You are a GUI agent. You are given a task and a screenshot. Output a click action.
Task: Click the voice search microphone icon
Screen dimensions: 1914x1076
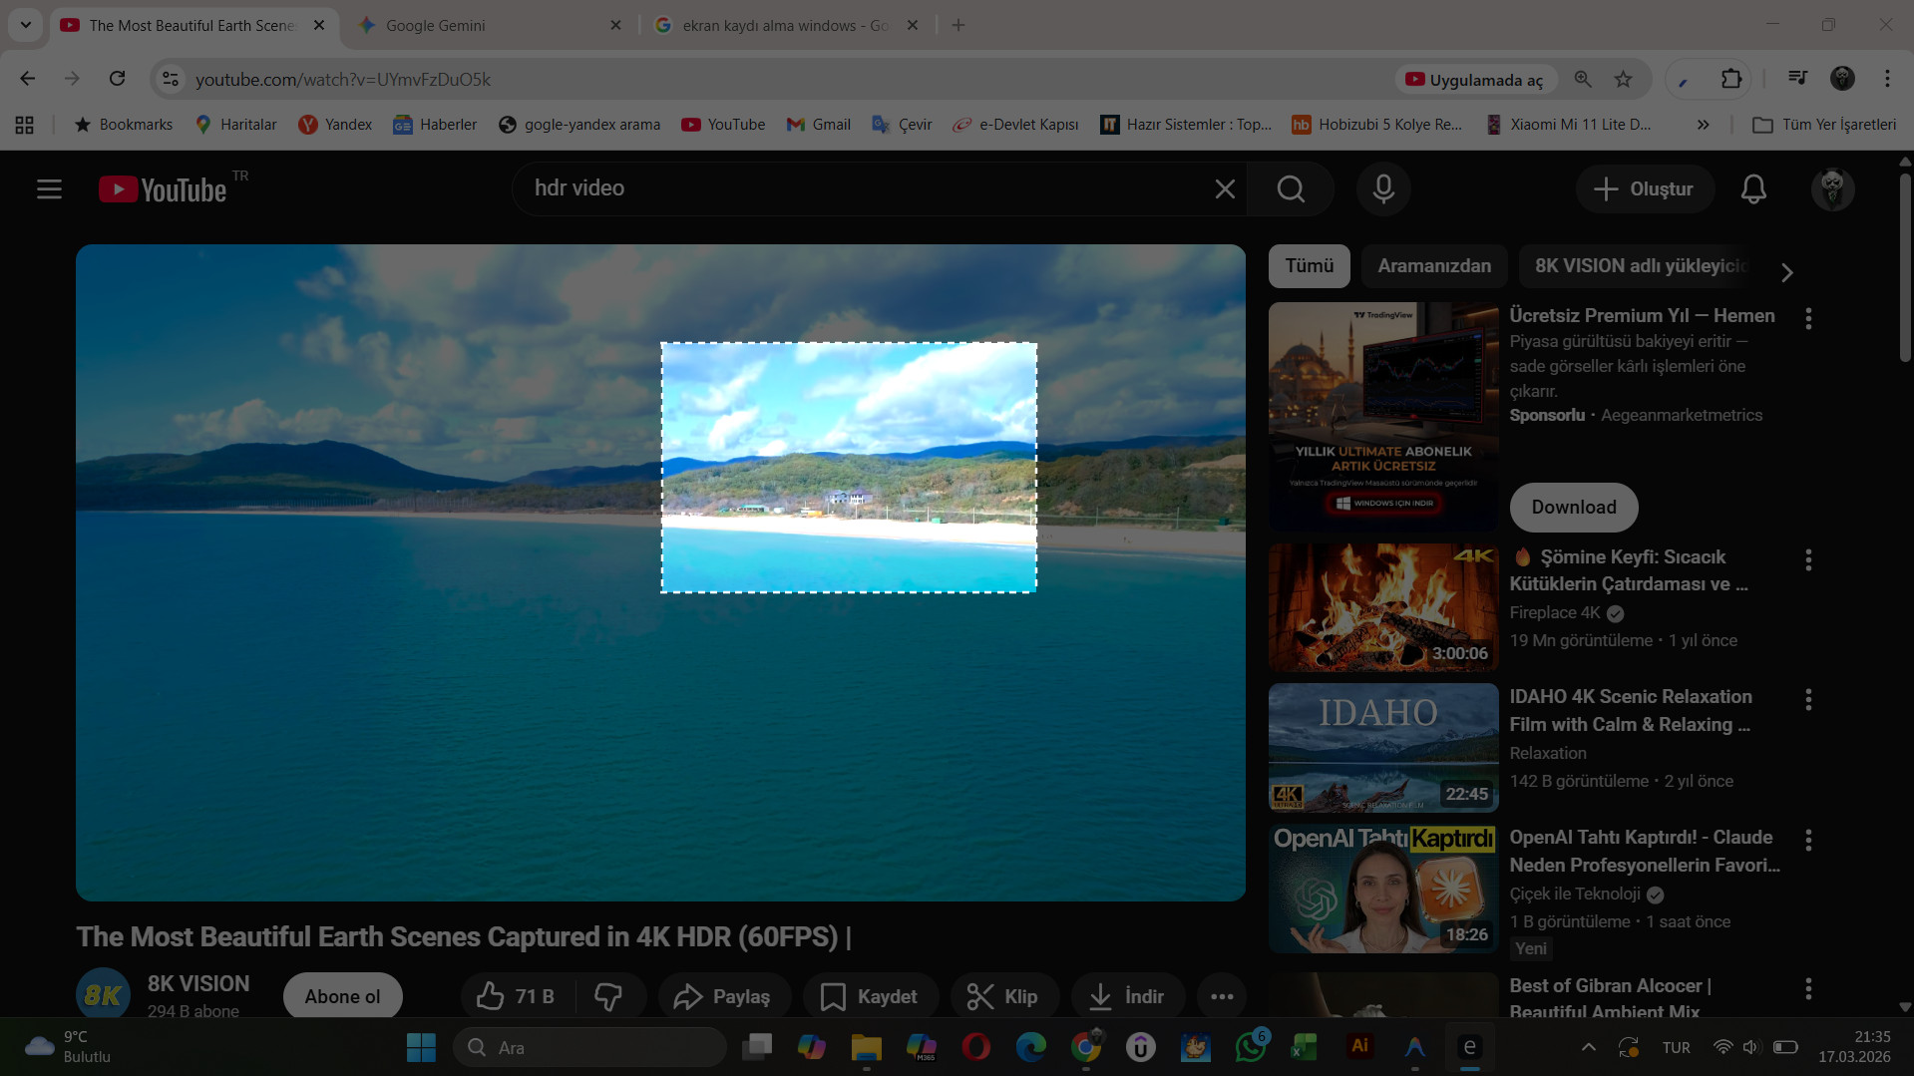(x=1382, y=189)
